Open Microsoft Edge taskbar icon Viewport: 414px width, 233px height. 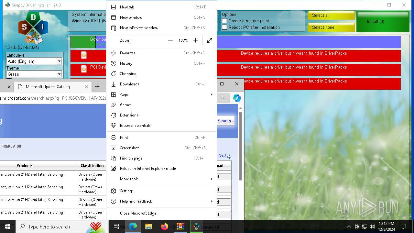tap(133, 227)
